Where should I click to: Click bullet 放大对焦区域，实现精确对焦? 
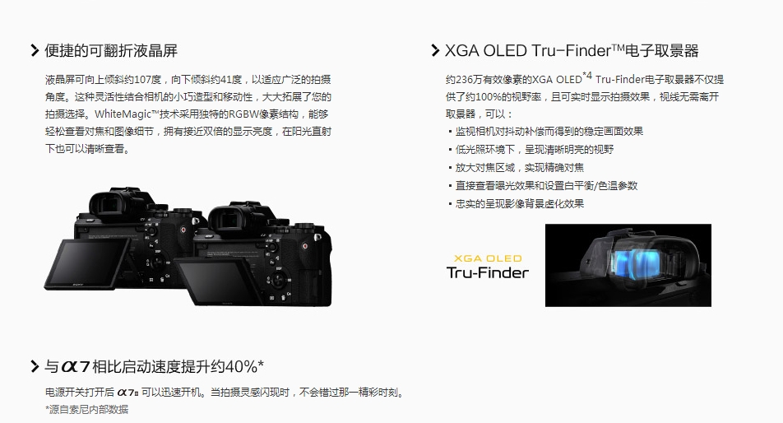[x=516, y=167]
